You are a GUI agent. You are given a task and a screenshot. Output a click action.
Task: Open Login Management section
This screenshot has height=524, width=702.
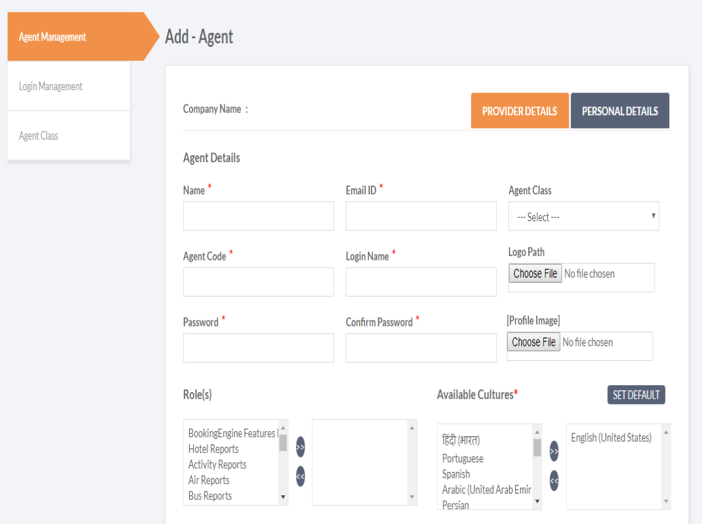pyautogui.click(x=68, y=86)
